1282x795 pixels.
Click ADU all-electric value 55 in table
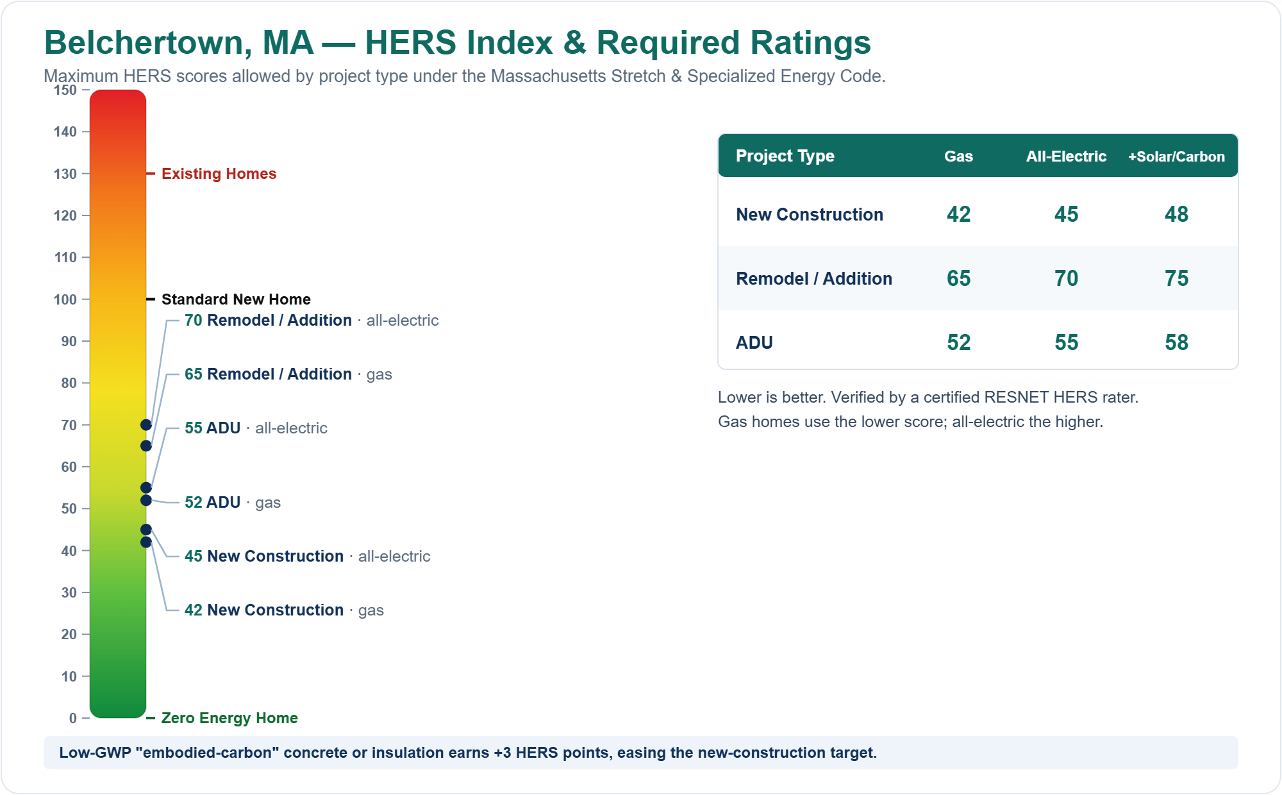click(1066, 342)
